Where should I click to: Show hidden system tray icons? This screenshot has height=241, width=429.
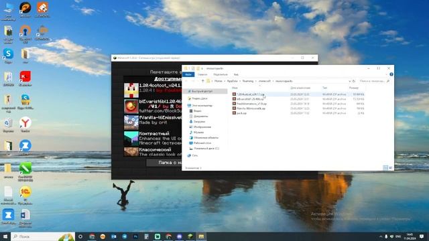[381, 236]
